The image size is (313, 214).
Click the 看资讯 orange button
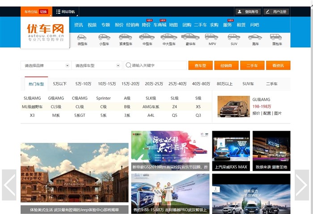278,65
